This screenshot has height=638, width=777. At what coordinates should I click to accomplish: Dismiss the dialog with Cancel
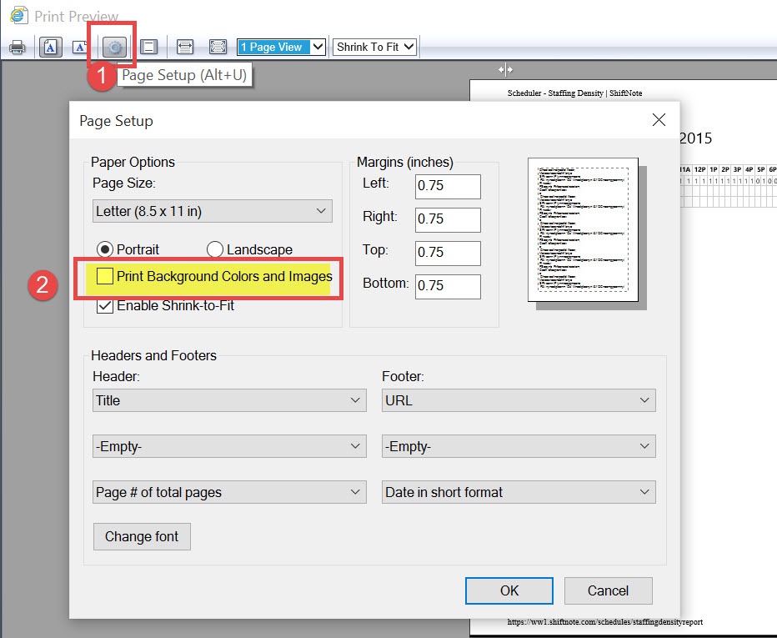608,590
